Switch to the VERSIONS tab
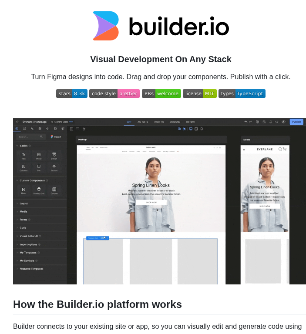The height and width of the screenshot is (334, 306). (175, 122)
